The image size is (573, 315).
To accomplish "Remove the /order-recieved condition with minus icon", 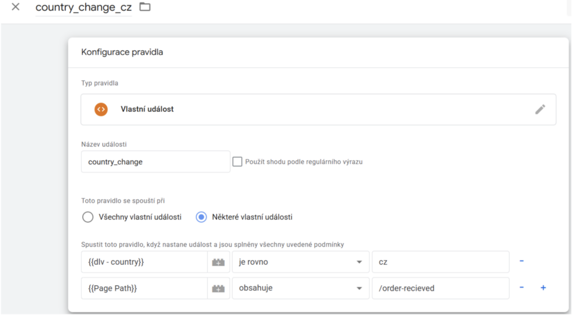I will [522, 288].
